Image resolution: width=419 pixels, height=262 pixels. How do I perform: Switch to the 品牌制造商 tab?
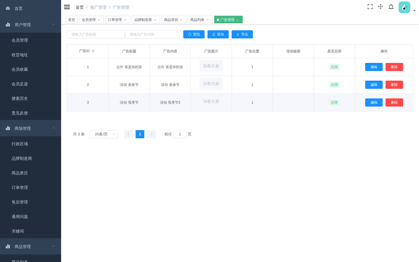click(x=143, y=20)
